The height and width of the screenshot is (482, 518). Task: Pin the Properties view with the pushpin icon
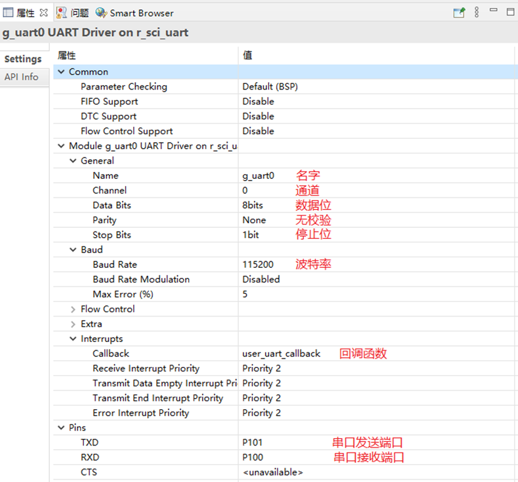point(459,12)
